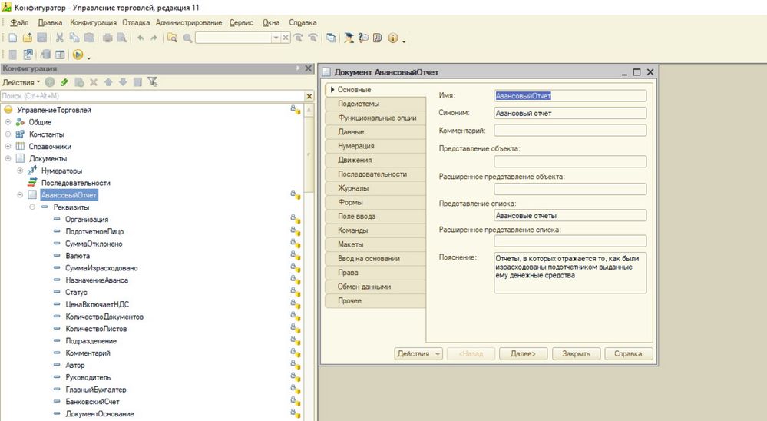Open Действия dropdown in Конфигурация panel
Screen dimensions: 767x421
(21, 82)
